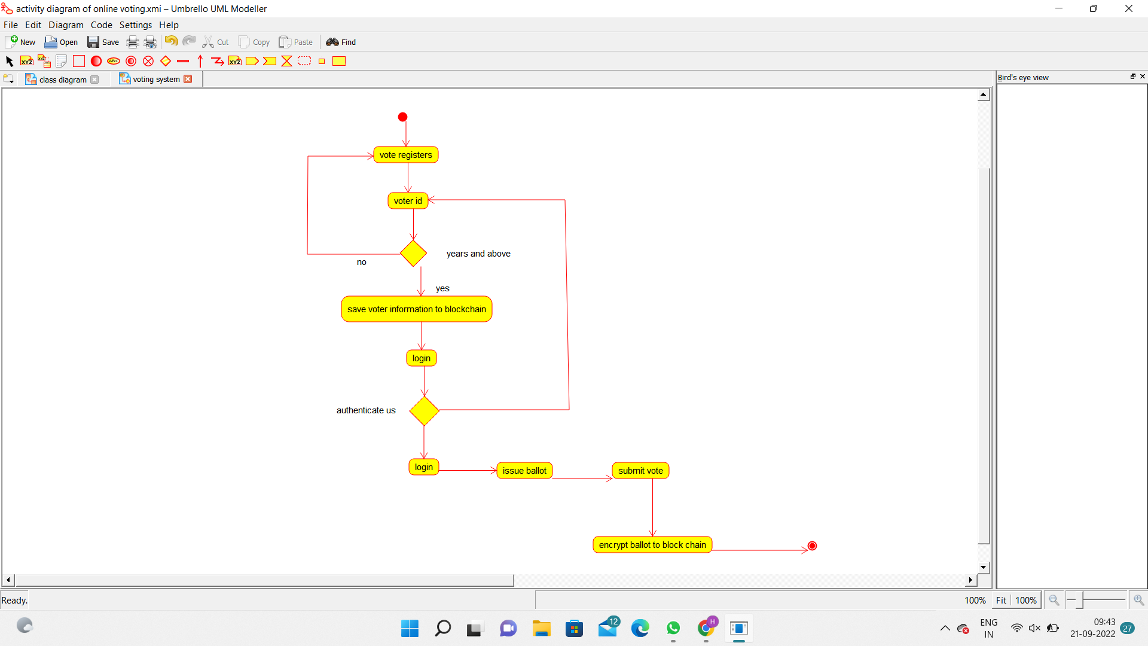Close the voting system tab
Image resolution: width=1148 pixels, height=646 pixels.
[x=188, y=79]
